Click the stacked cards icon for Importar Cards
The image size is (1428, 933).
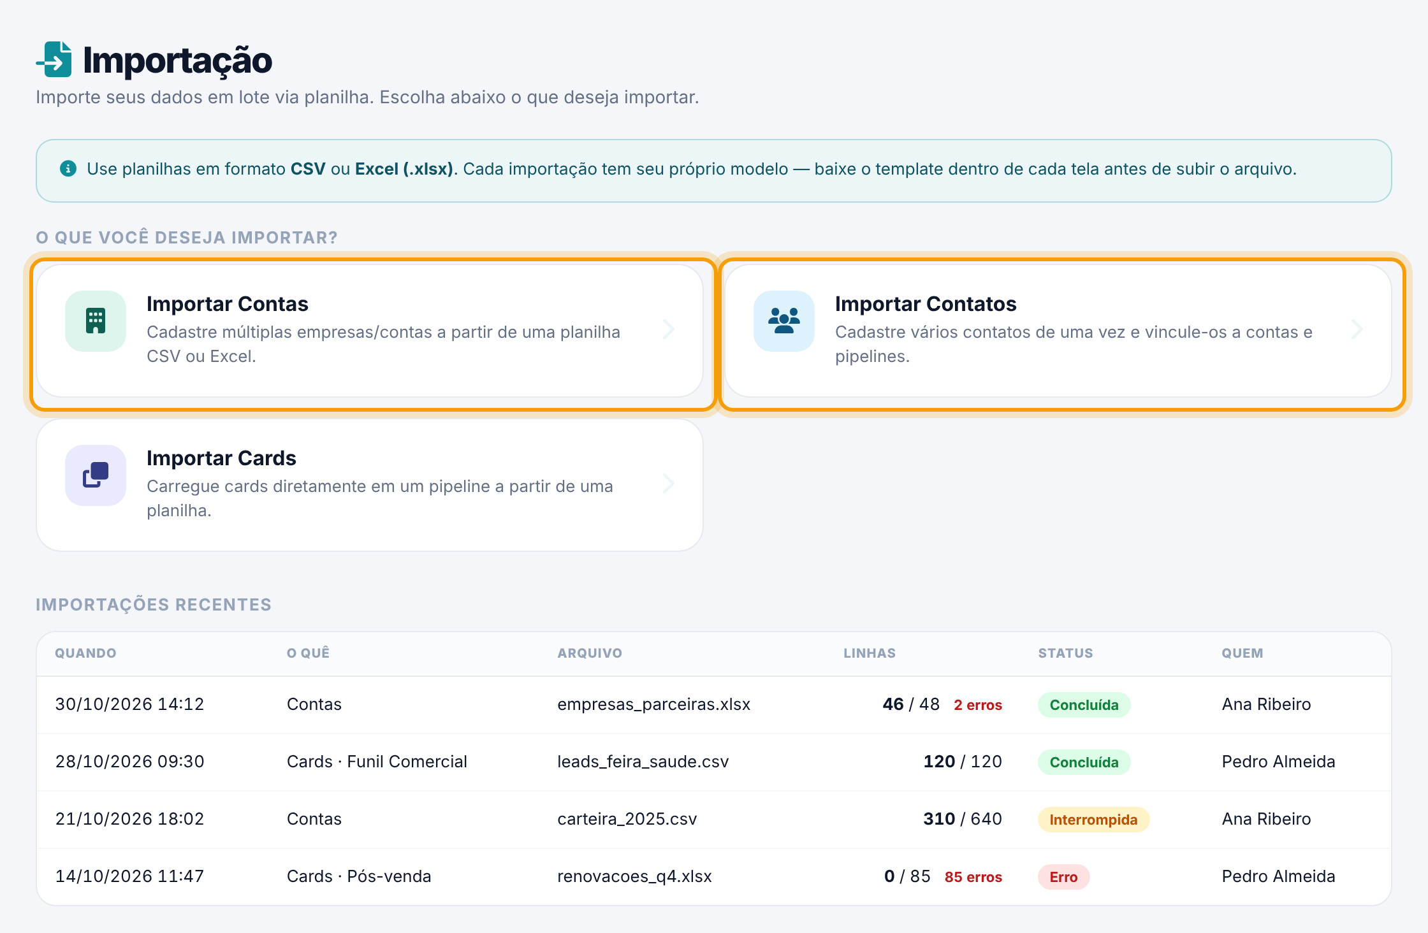(x=96, y=475)
